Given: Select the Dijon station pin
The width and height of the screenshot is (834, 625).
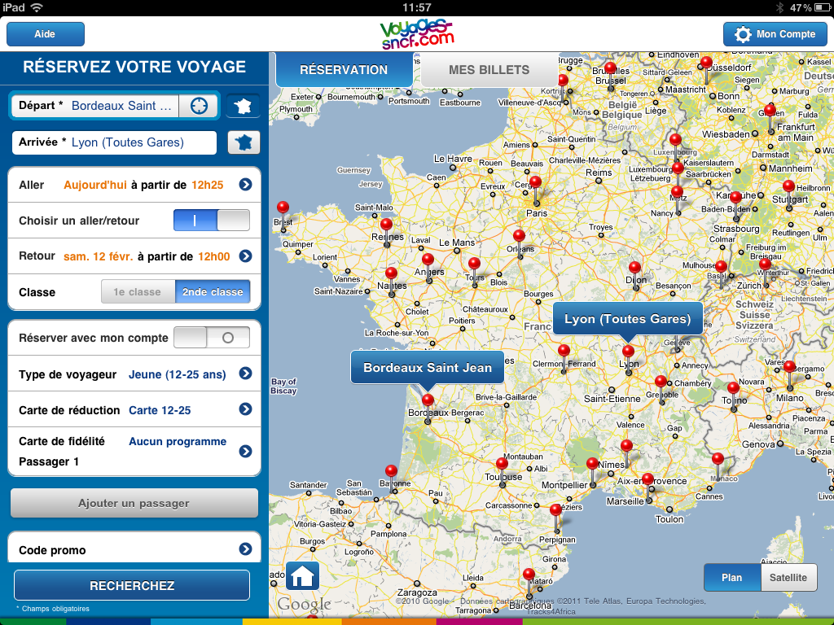Looking at the screenshot, I should pos(634,274).
